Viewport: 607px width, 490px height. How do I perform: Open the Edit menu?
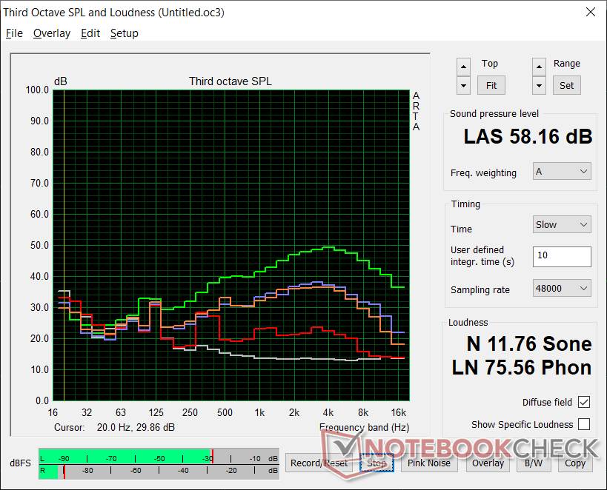point(90,33)
